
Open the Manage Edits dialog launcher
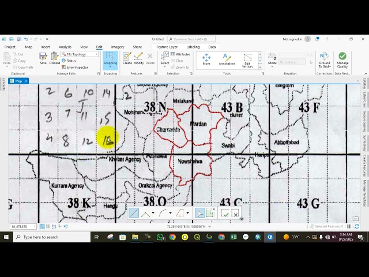pos(99,74)
